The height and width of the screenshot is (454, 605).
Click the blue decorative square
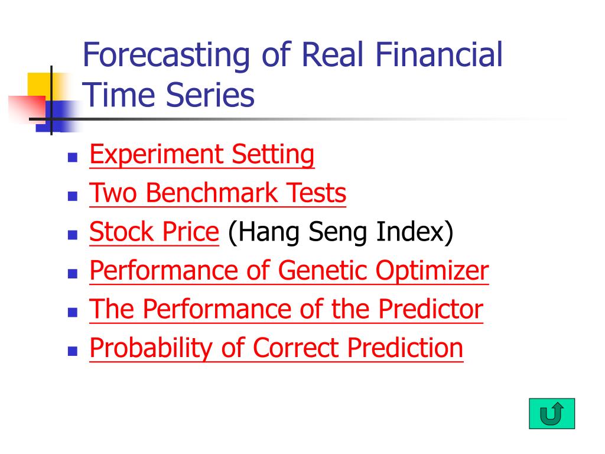coord(58,116)
